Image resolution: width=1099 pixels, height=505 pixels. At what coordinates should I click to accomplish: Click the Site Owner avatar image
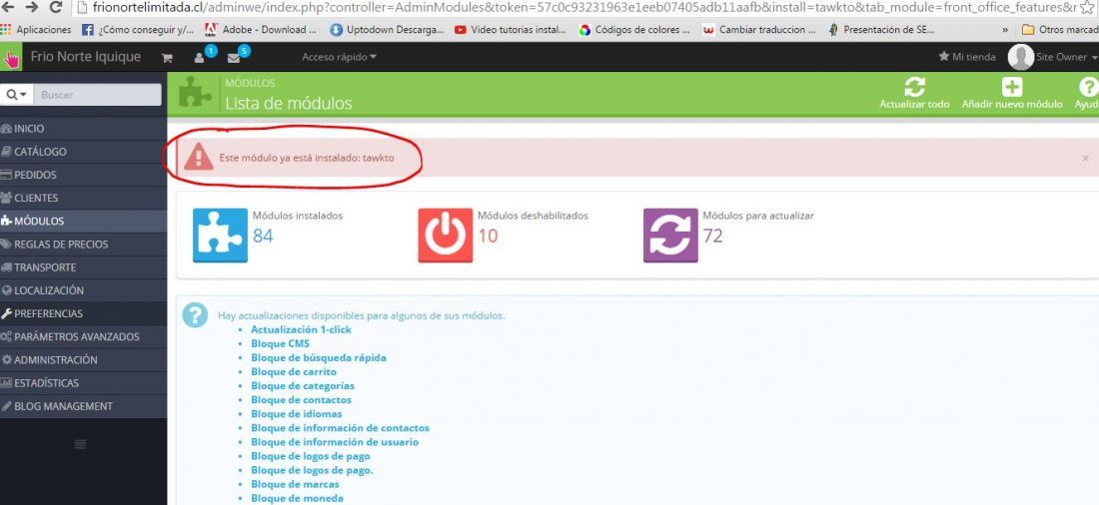click(x=1020, y=57)
